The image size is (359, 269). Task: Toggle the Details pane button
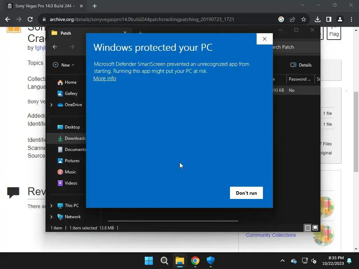click(301, 65)
